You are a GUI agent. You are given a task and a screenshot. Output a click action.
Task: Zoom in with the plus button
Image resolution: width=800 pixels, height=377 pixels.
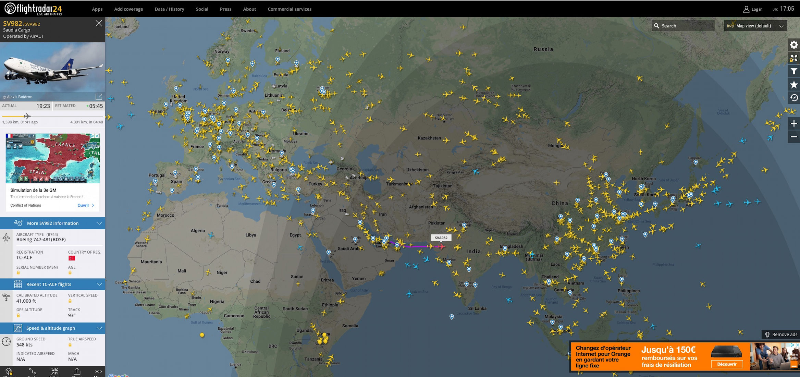coord(793,123)
